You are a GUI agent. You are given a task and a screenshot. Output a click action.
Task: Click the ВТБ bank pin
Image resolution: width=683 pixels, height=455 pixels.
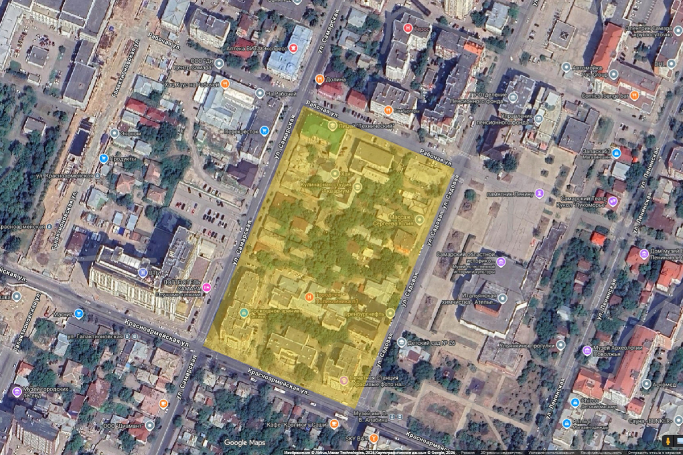tap(143, 273)
